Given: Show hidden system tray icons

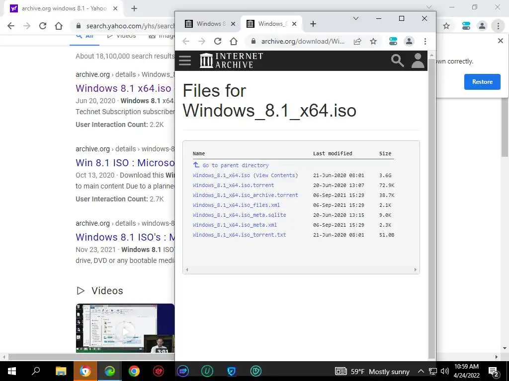Looking at the screenshot, I should [421, 371].
